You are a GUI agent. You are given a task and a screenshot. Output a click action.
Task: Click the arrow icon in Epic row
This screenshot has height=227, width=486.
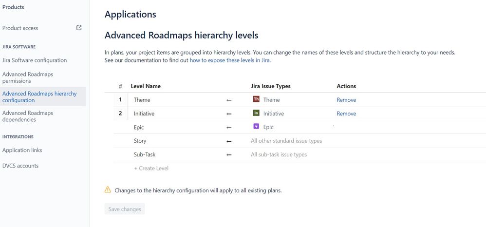click(229, 128)
